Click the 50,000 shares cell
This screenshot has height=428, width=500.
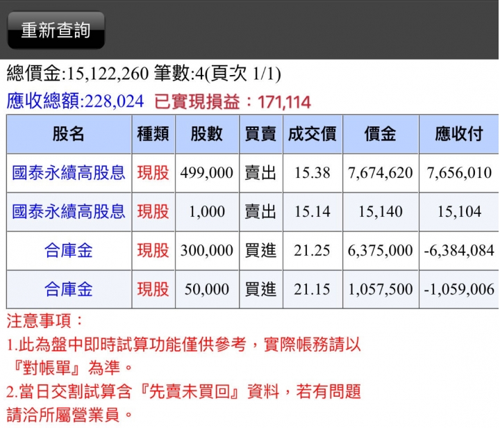[x=207, y=290]
